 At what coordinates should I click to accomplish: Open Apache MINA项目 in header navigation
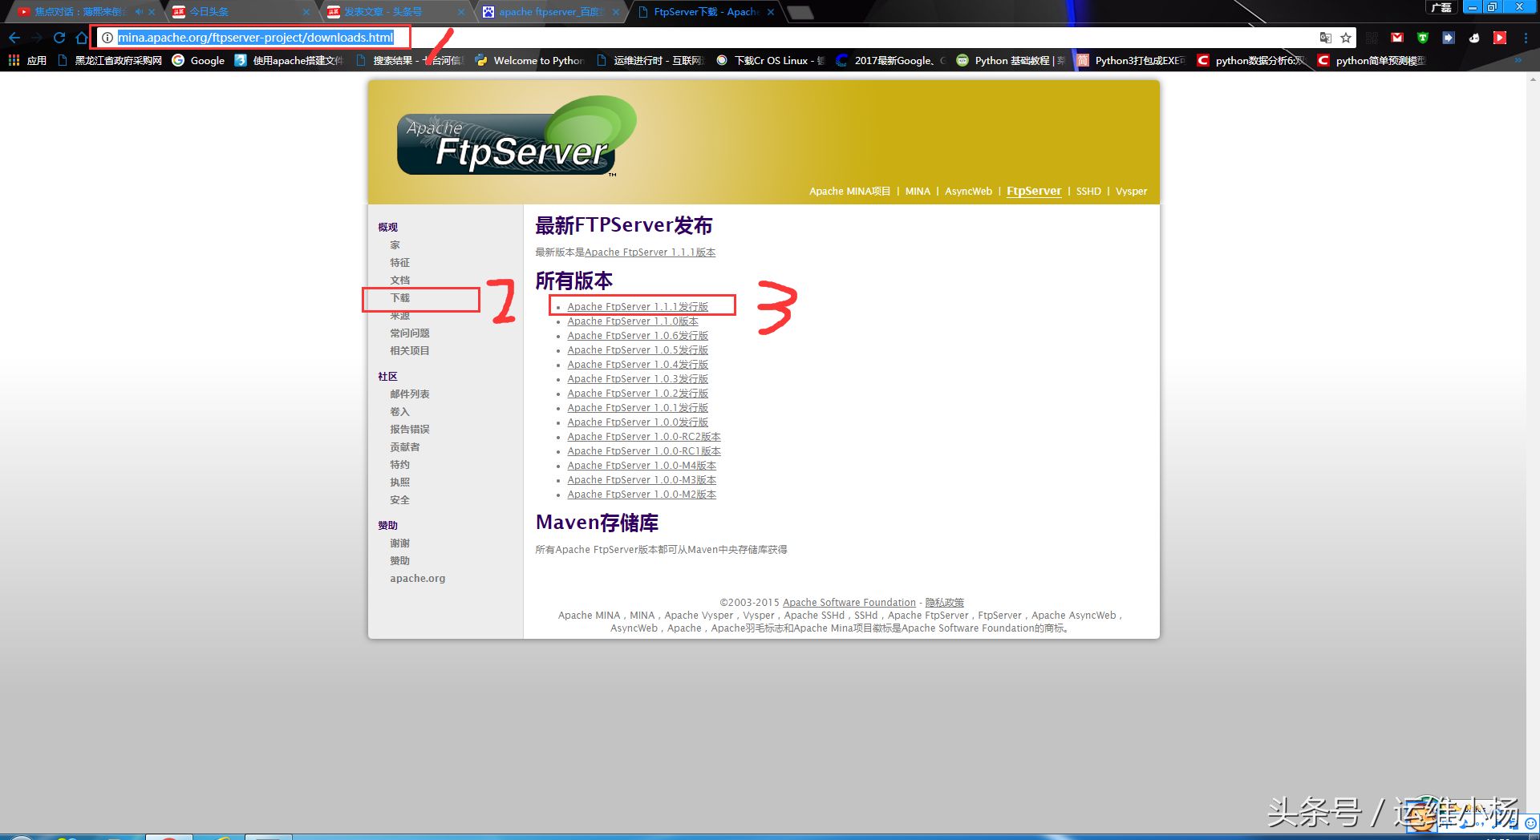[x=849, y=192]
